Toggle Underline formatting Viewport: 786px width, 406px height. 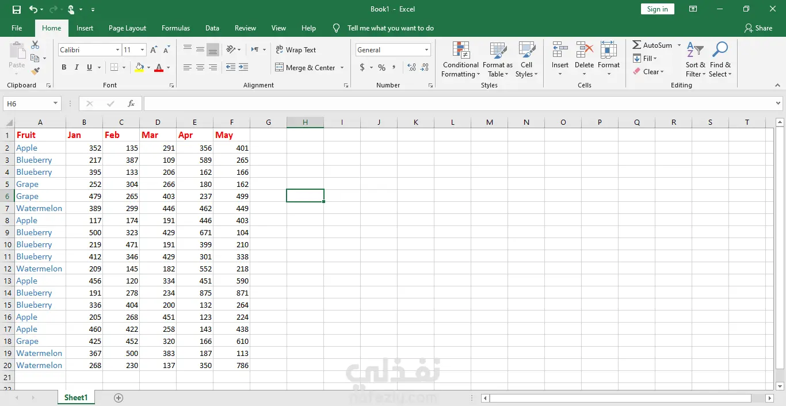pos(89,67)
